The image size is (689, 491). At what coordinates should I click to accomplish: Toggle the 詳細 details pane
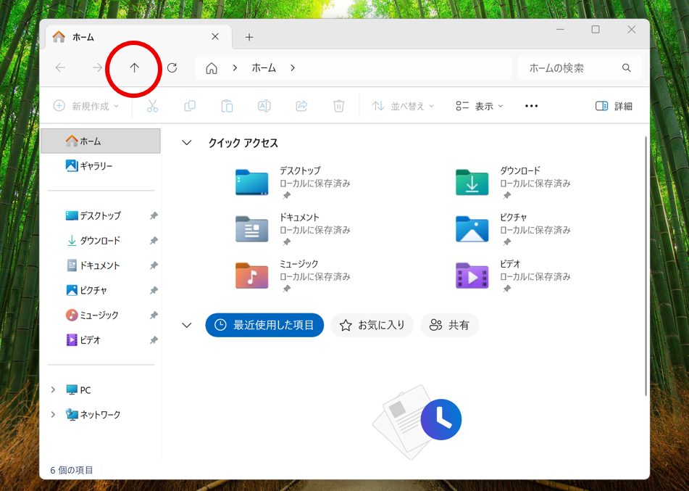coord(613,106)
